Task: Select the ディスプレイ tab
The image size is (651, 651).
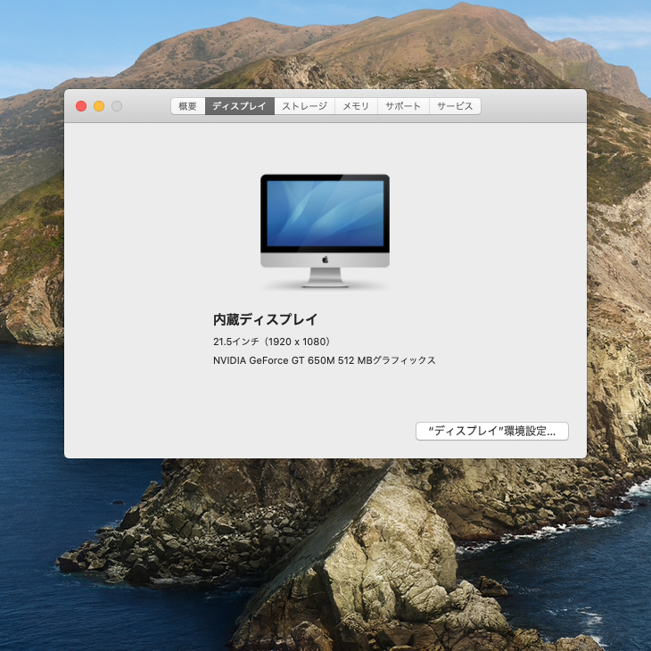Action: (239, 106)
